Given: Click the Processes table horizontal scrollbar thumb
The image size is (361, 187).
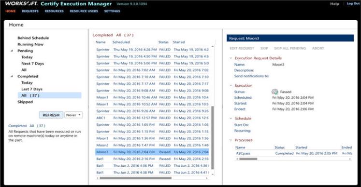Looking at the screenshot, I should [248, 159].
